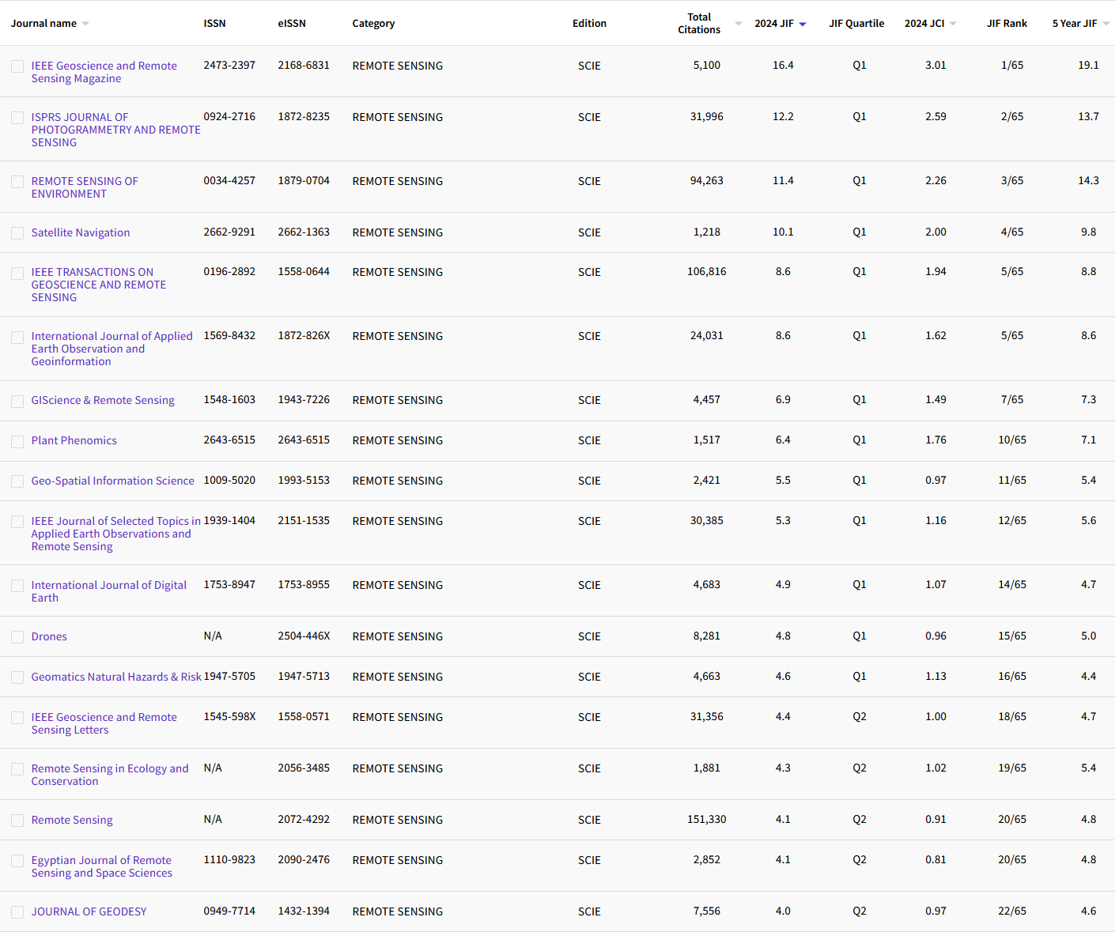Open IEEE Journal of Selected Topics link
The height and width of the screenshot is (932, 1115).
tap(116, 534)
